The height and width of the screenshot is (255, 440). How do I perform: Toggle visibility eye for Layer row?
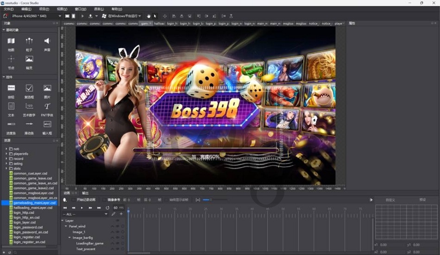pos(118,220)
